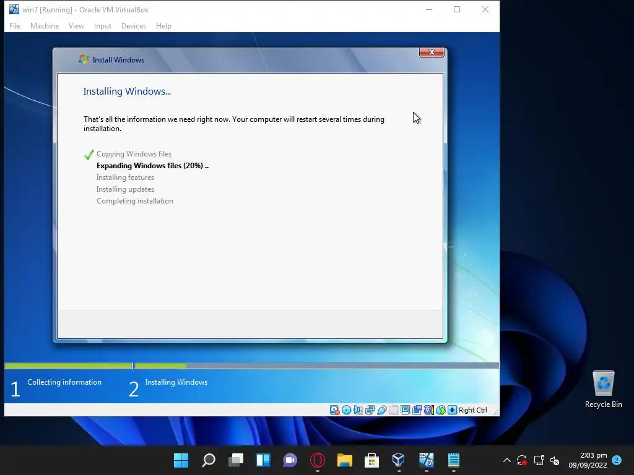Open the Chat app from the taskbar

pyautogui.click(x=290, y=460)
